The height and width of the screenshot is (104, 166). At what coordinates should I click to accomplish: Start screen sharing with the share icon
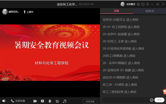tap(42, 101)
